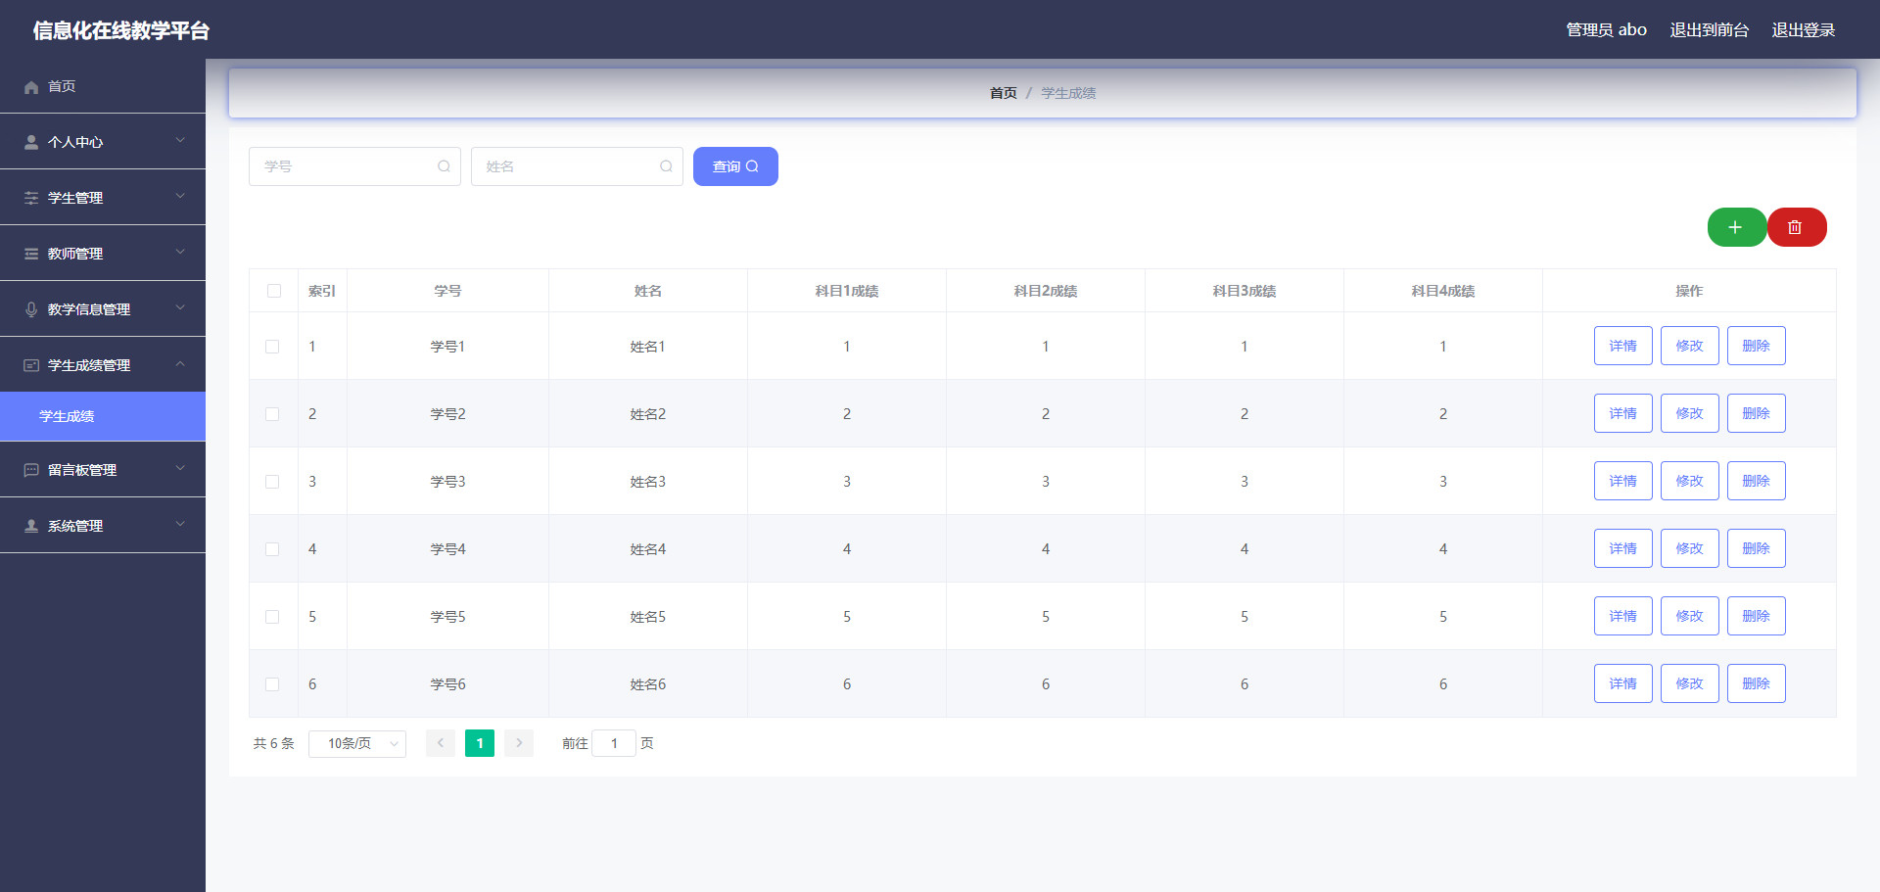The width and height of the screenshot is (1880, 892).
Task: Focus the 学号 search input field
Action: (354, 166)
